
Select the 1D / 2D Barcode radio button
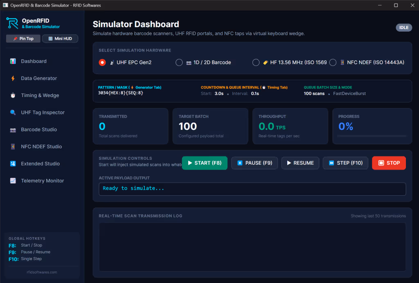tap(179, 63)
